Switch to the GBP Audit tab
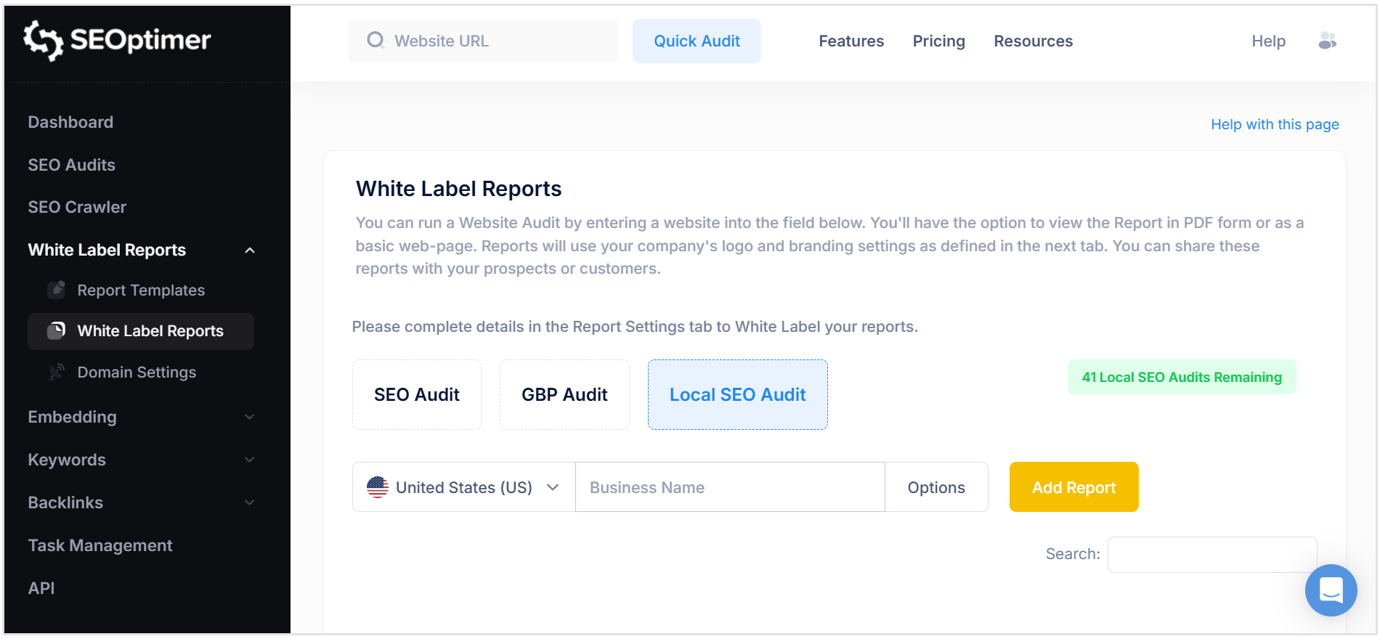The width and height of the screenshot is (1380, 639). click(564, 394)
